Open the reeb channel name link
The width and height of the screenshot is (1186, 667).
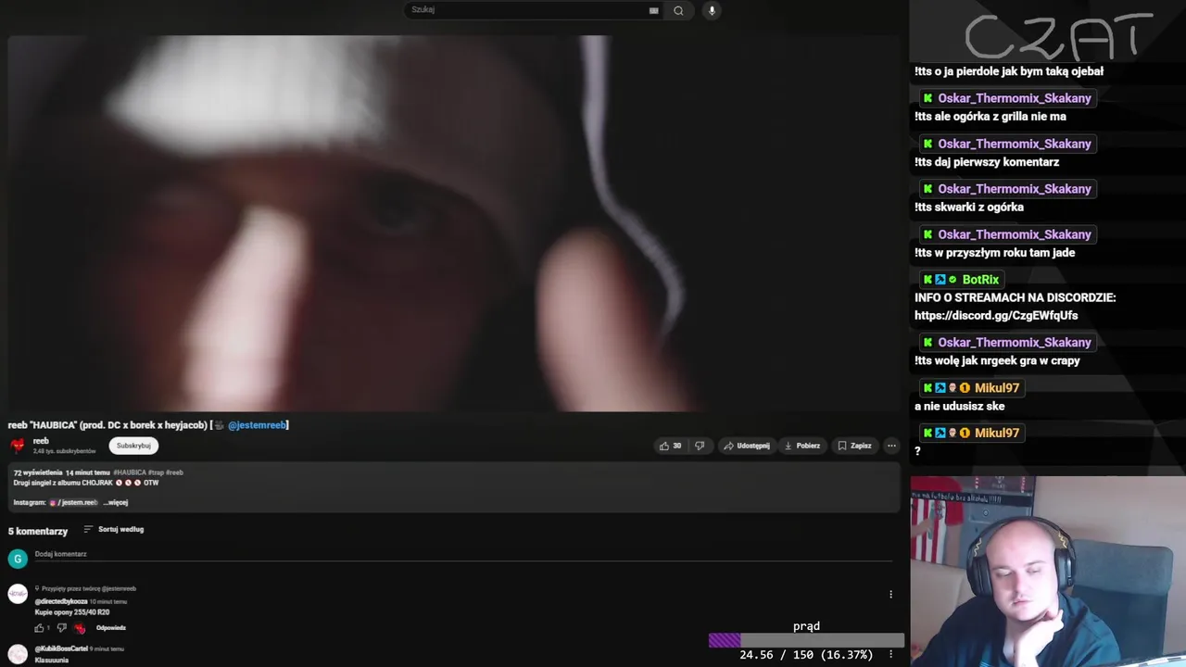(x=41, y=441)
